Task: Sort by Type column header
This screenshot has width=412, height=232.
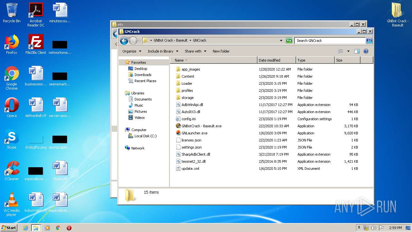Action: 315,60
